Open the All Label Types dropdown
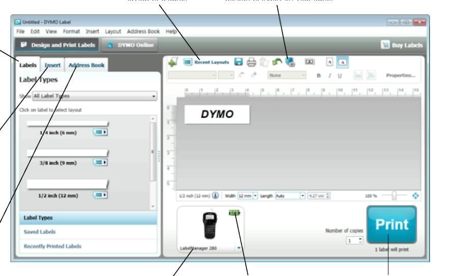Screen dimensions: 460x276 point(95,96)
